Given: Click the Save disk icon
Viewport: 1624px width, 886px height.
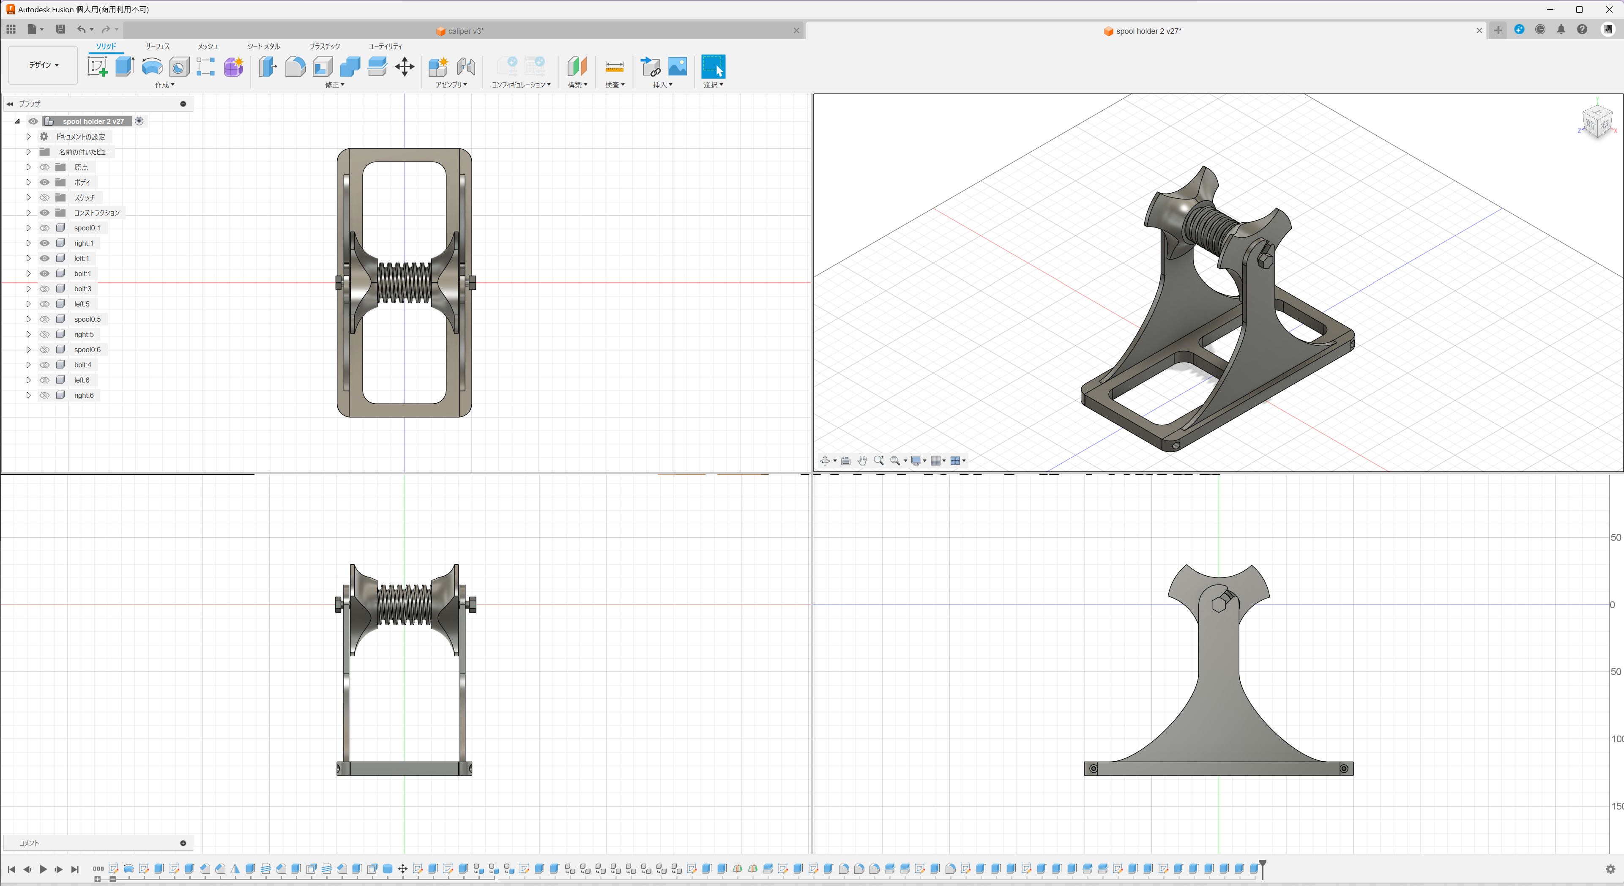Looking at the screenshot, I should click(x=60, y=29).
